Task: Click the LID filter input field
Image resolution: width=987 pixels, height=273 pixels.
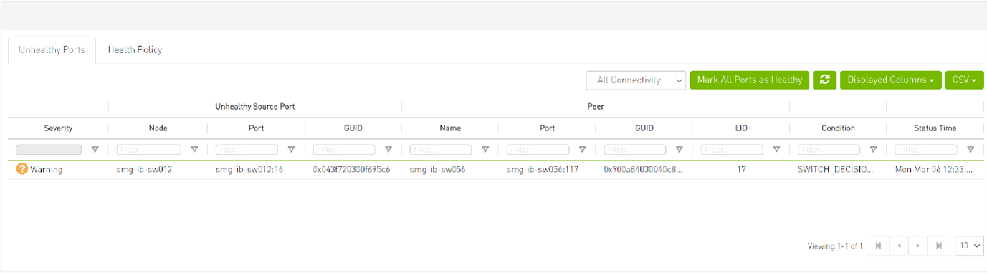Action: (732, 150)
